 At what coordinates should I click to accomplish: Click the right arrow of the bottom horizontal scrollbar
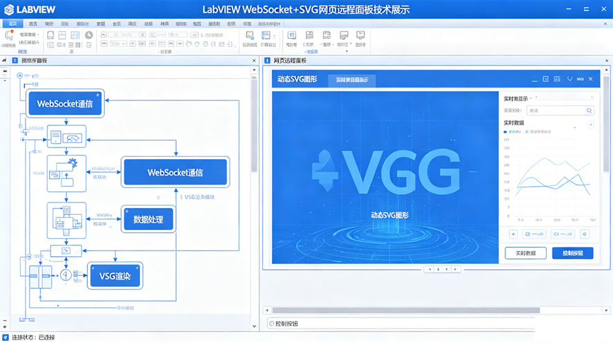click(606, 311)
